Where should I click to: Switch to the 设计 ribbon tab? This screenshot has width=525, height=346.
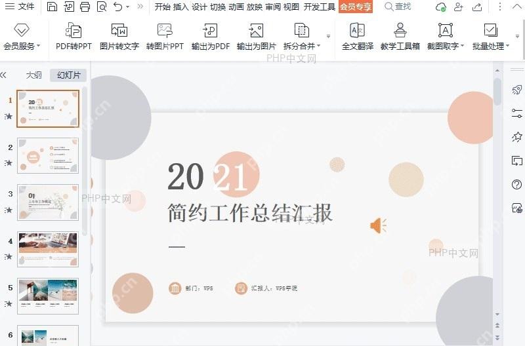[x=199, y=7]
